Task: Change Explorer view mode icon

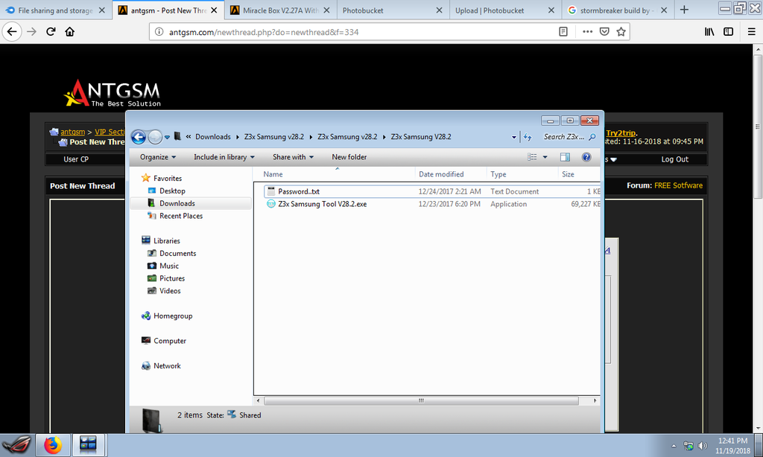Action: pyautogui.click(x=532, y=157)
